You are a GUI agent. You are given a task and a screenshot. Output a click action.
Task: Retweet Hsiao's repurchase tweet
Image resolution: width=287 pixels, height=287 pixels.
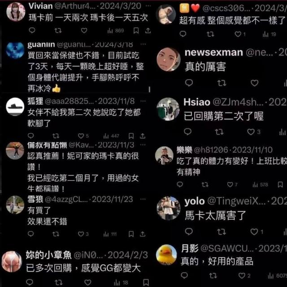[219, 132]
